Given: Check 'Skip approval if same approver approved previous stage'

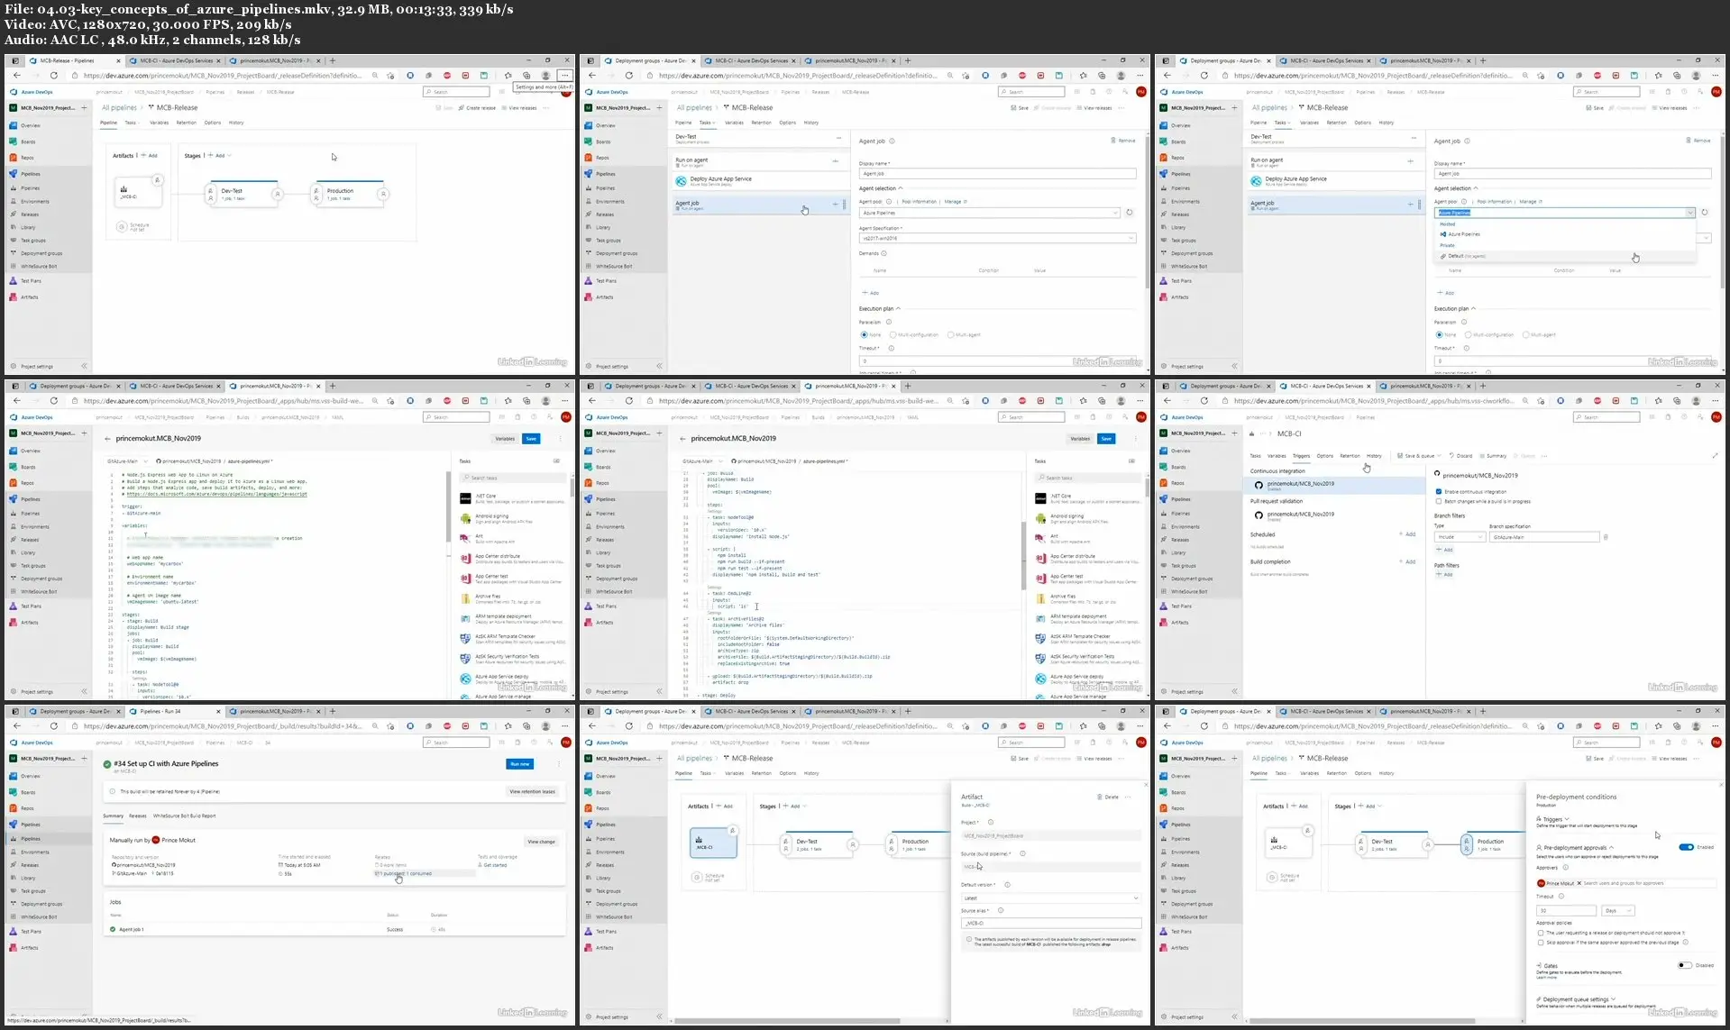Looking at the screenshot, I should coord(1541,943).
